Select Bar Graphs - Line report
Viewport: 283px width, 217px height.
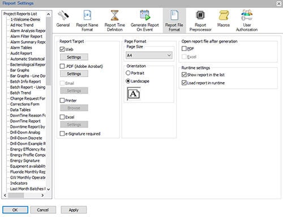tap(28, 76)
